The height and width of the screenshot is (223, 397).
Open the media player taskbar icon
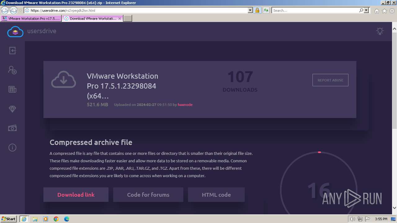(46, 219)
